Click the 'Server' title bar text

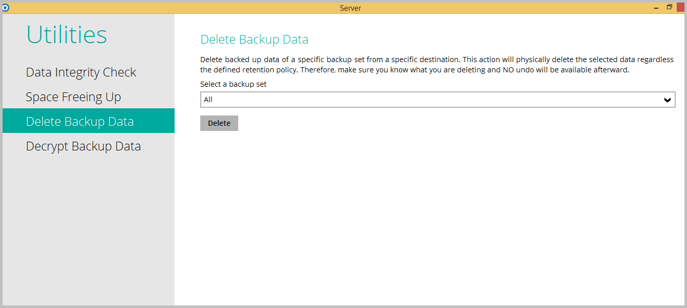pyautogui.click(x=350, y=8)
